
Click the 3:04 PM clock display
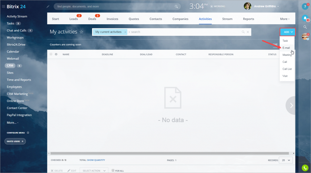tap(198, 6)
